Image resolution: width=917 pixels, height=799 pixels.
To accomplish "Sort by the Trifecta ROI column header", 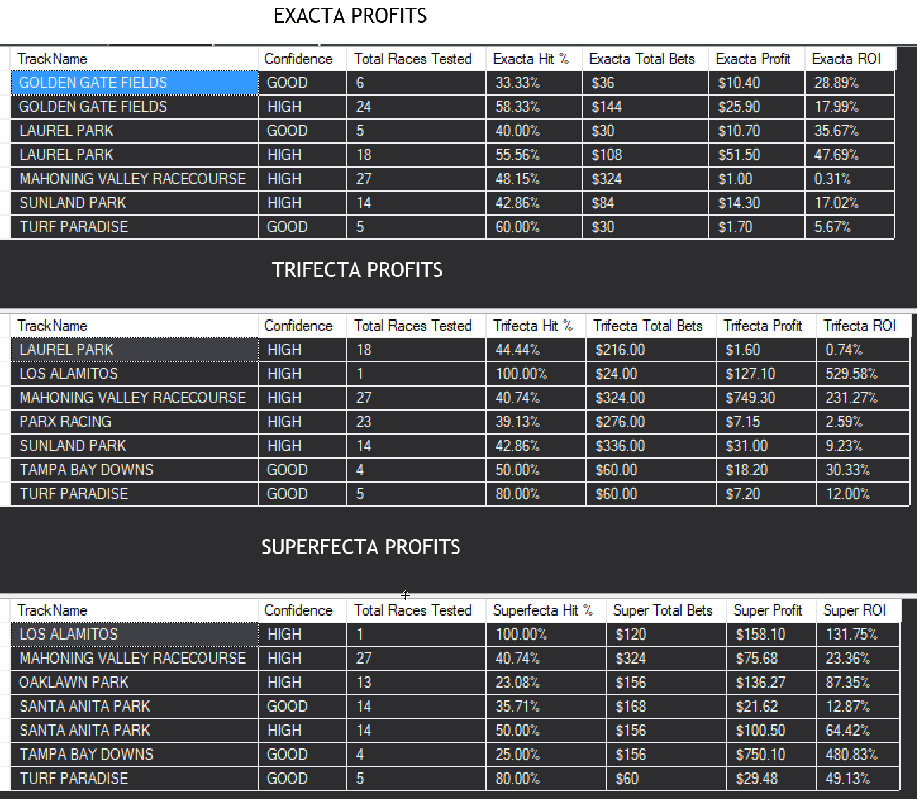I will (x=863, y=326).
